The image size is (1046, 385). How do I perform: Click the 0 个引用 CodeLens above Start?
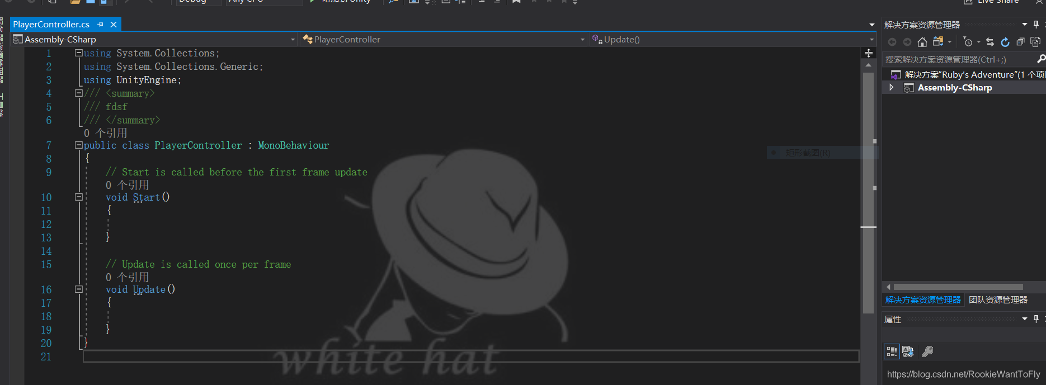pos(128,185)
